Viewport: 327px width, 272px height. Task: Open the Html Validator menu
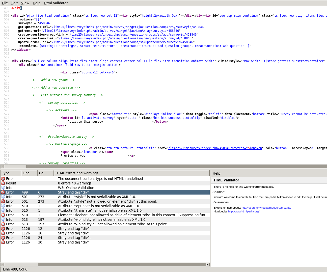[x=56, y=3]
